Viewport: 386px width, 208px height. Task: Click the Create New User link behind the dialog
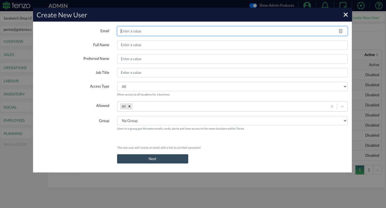pyautogui.click(x=366, y=18)
